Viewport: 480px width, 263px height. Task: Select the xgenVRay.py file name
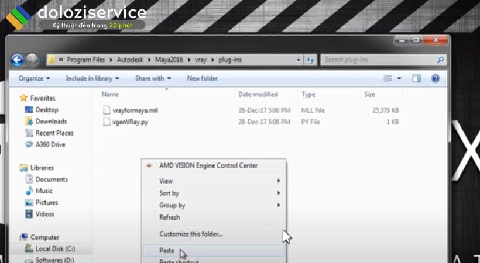click(131, 122)
